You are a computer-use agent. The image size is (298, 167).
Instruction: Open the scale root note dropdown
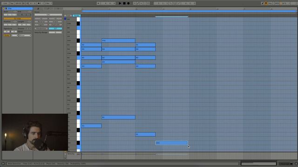(x=14, y=35)
